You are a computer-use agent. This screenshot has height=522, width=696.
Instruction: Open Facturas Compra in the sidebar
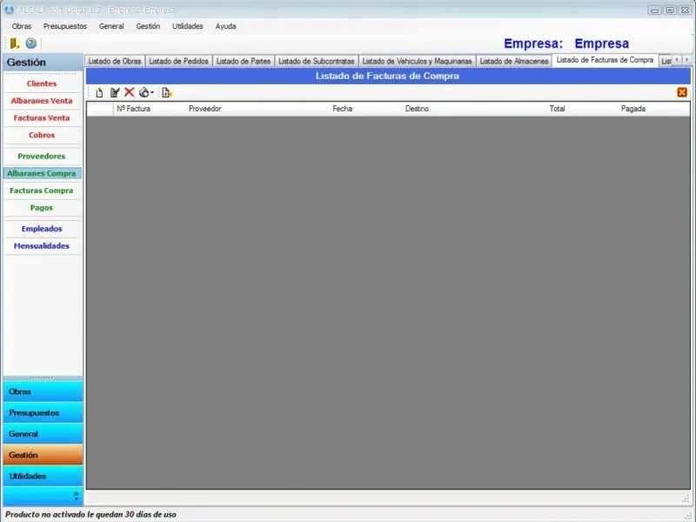click(x=42, y=191)
